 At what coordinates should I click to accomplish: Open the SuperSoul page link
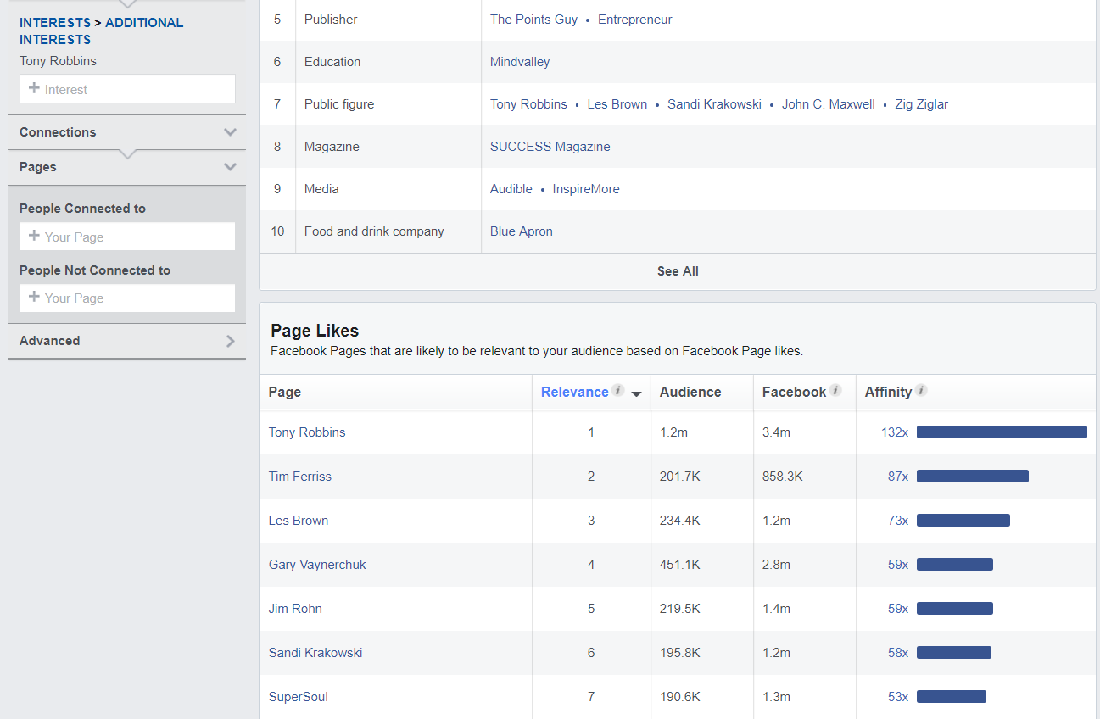click(x=299, y=697)
